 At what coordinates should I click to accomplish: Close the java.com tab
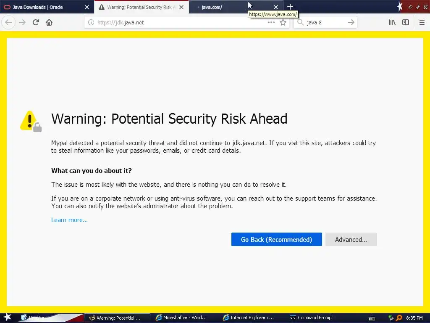point(276,7)
